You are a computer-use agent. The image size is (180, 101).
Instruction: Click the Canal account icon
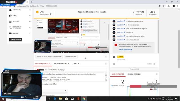pos(10,16)
